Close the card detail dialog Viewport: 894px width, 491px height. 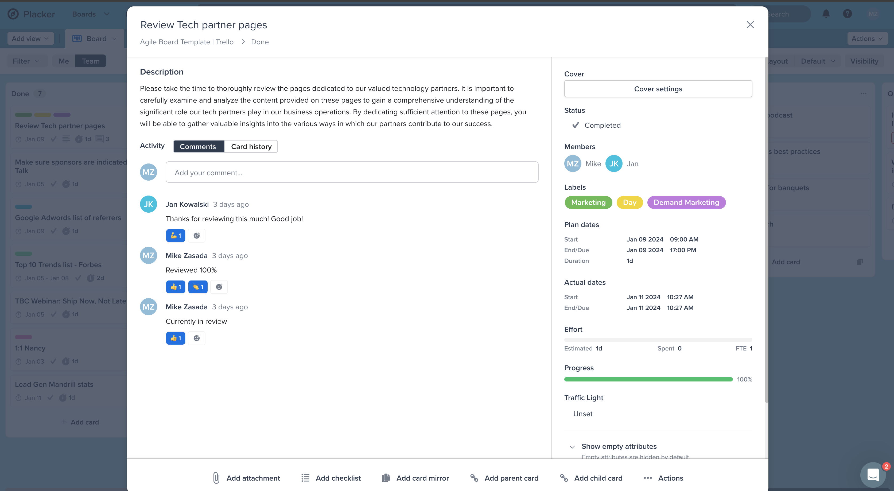pyautogui.click(x=750, y=25)
